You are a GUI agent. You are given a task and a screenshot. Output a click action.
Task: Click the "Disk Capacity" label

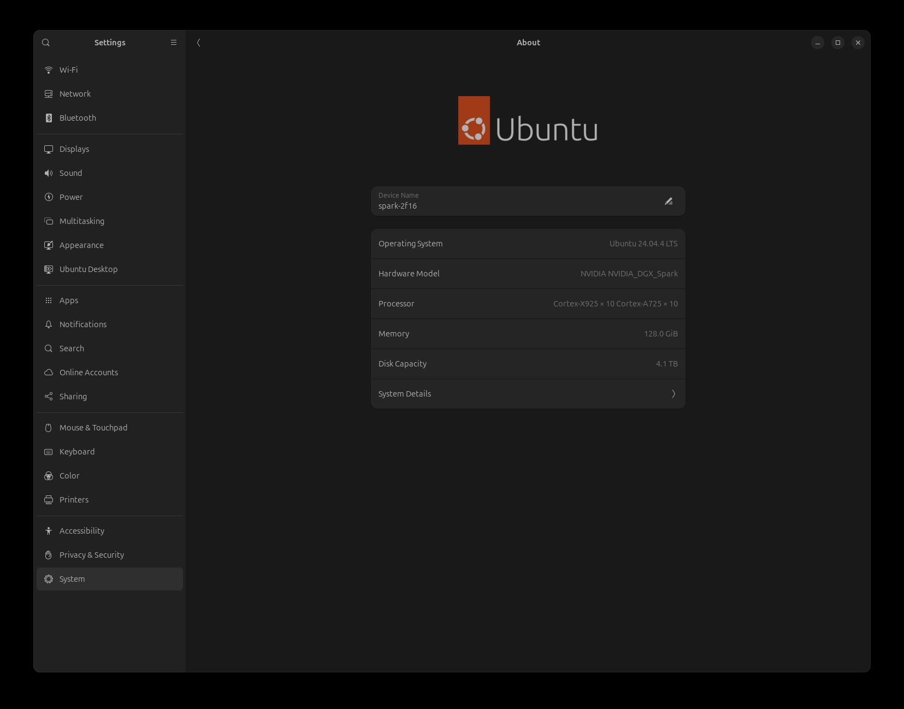click(x=403, y=364)
